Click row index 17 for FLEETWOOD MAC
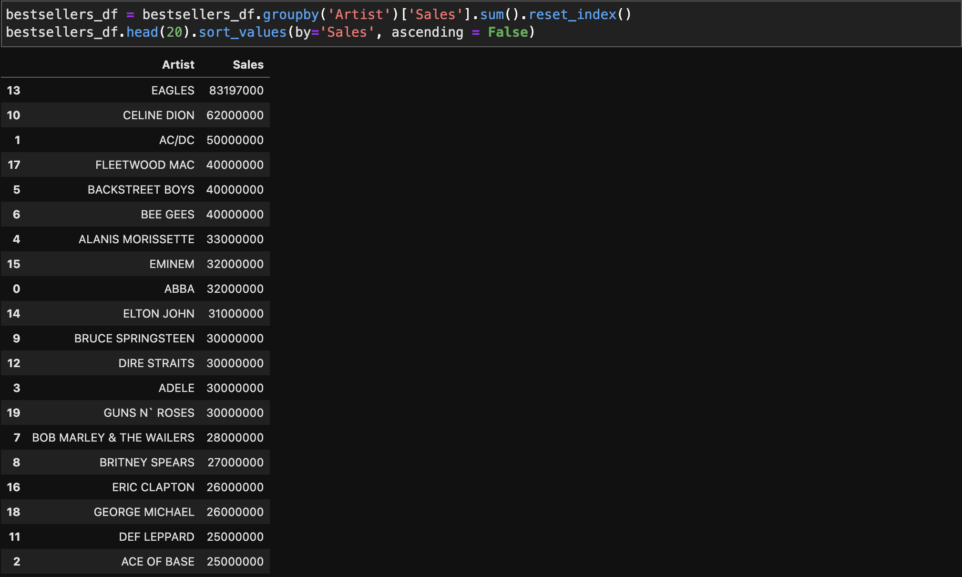This screenshot has width=962, height=577. click(x=14, y=165)
